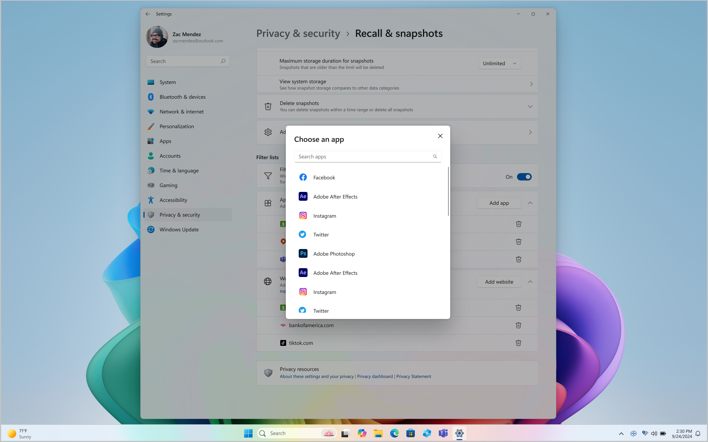The image size is (708, 442).
Task: Expand the Maximum storage duration dropdown
Action: pyautogui.click(x=500, y=63)
